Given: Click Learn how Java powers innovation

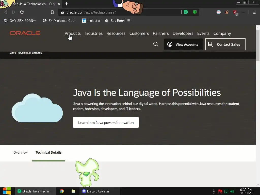Looking at the screenshot, I should pos(106,122).
